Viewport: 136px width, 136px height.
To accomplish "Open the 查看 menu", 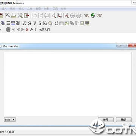I will click(x=38, y=9).
